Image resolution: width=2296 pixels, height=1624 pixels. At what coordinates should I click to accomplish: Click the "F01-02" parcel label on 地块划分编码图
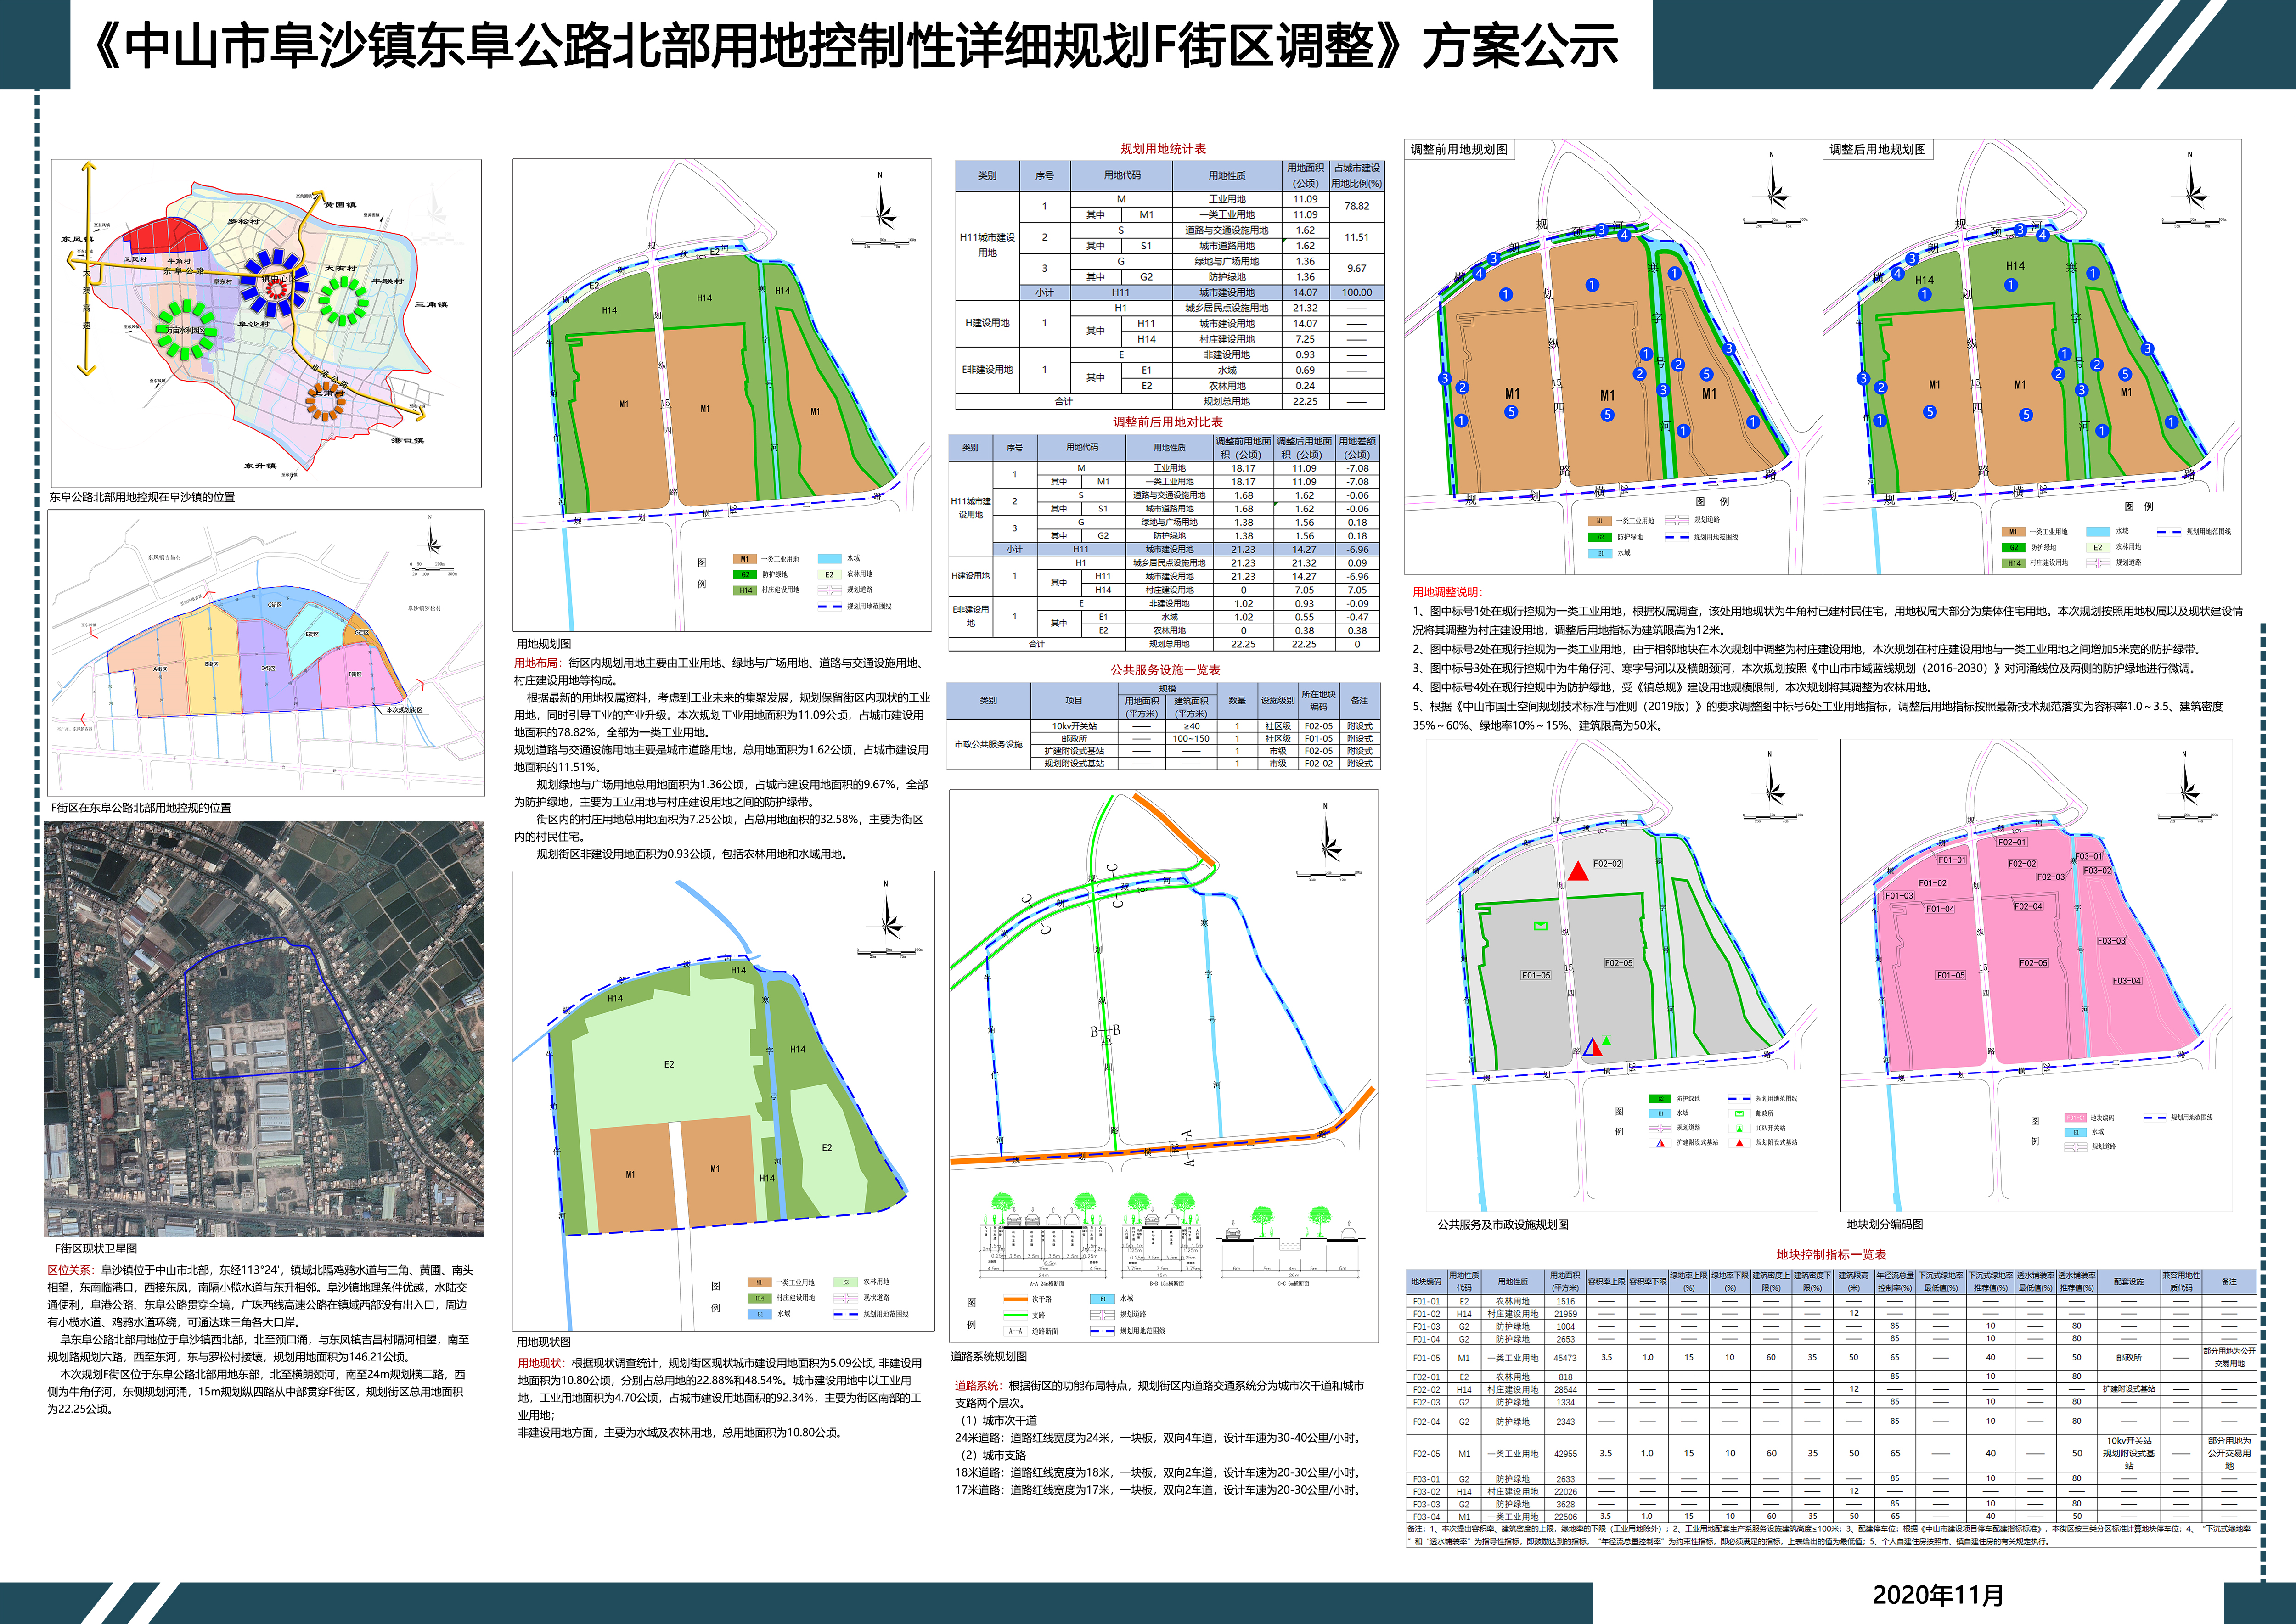[1932, 883]
